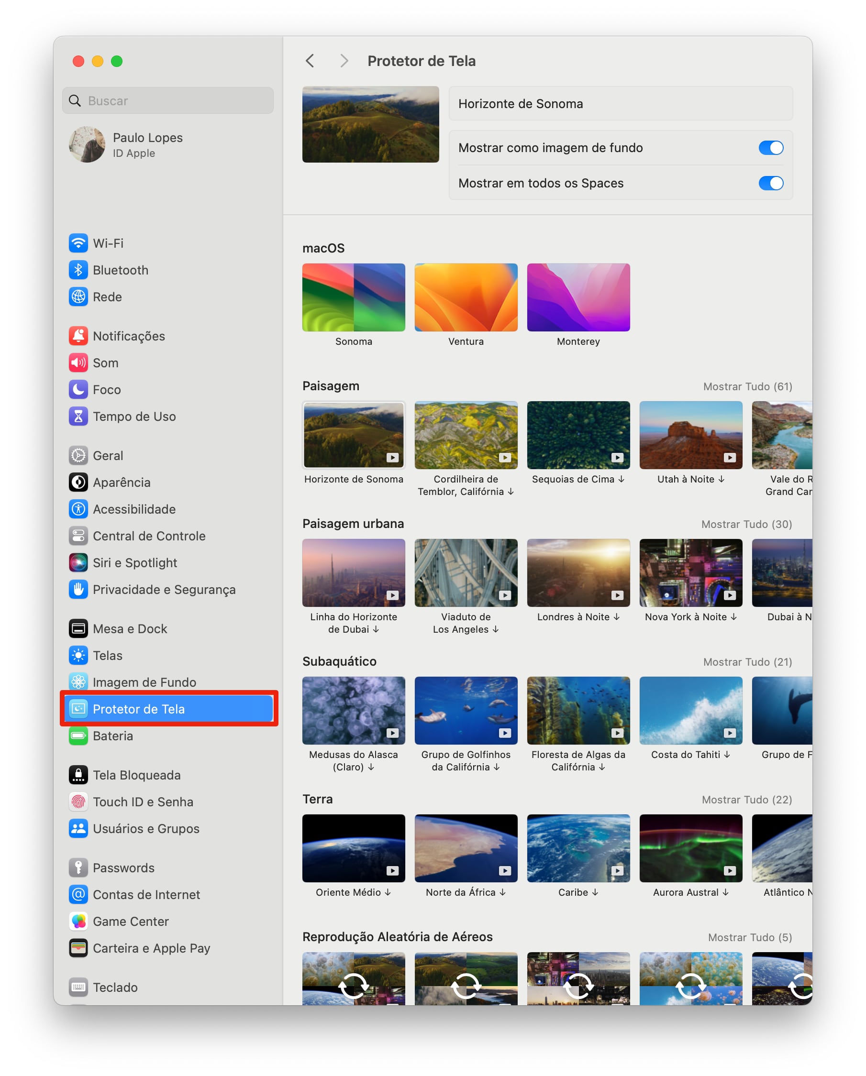
Task: Toggle Mostrar em todos os Spaces
Action: tap(770, 183)
